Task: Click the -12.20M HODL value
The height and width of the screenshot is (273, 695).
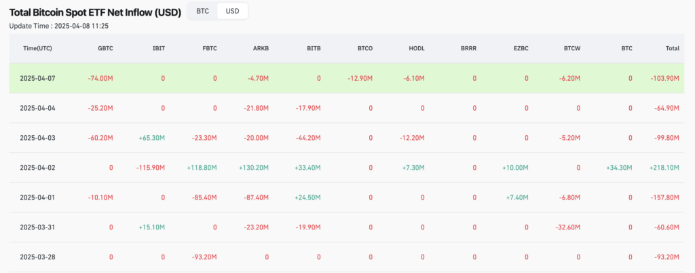Action: tap(412, 138)
